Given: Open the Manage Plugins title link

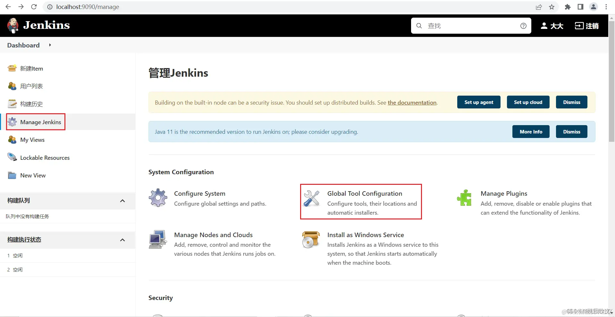Looking at the screenshot, I should pos(504,193).
